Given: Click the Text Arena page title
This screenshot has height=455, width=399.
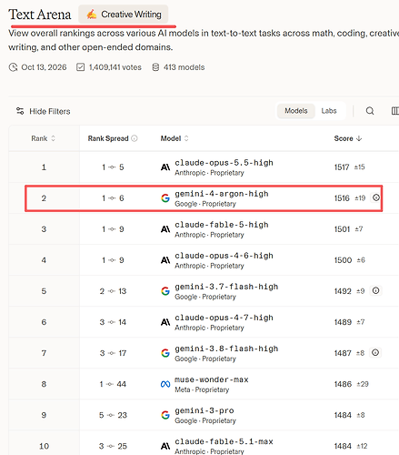Looking at the screenshot, I should (40, 15).
